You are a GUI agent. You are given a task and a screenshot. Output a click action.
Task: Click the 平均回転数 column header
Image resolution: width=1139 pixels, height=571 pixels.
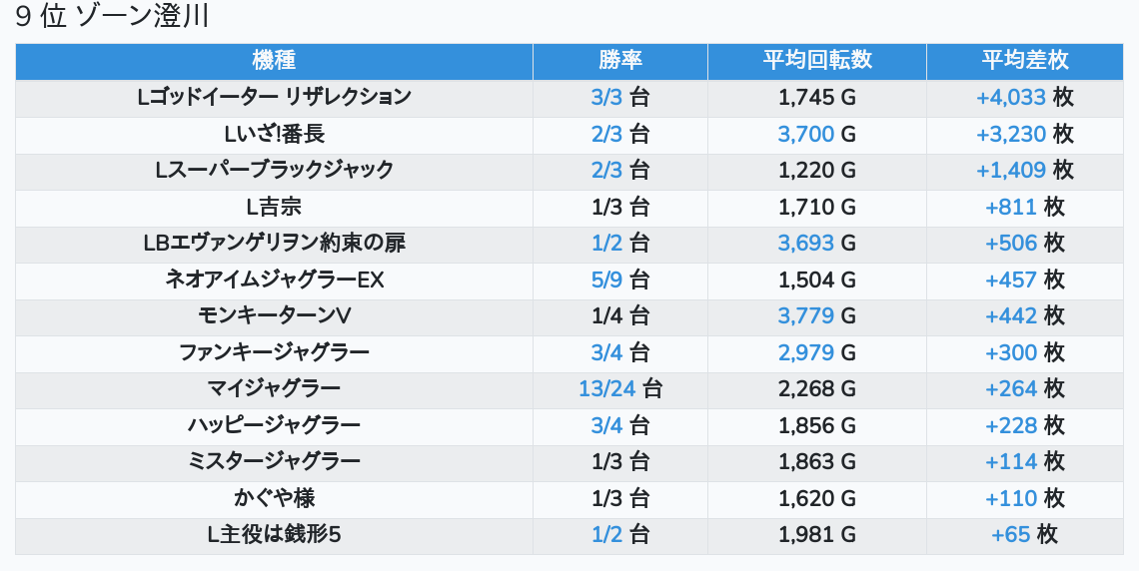click(x=816, y=61)
